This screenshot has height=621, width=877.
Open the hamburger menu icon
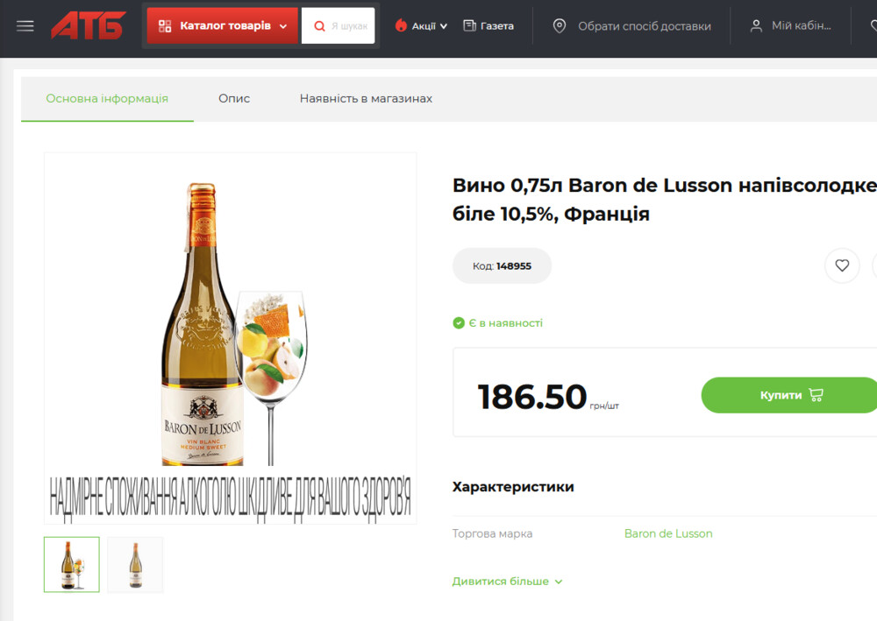click(25, 25)
